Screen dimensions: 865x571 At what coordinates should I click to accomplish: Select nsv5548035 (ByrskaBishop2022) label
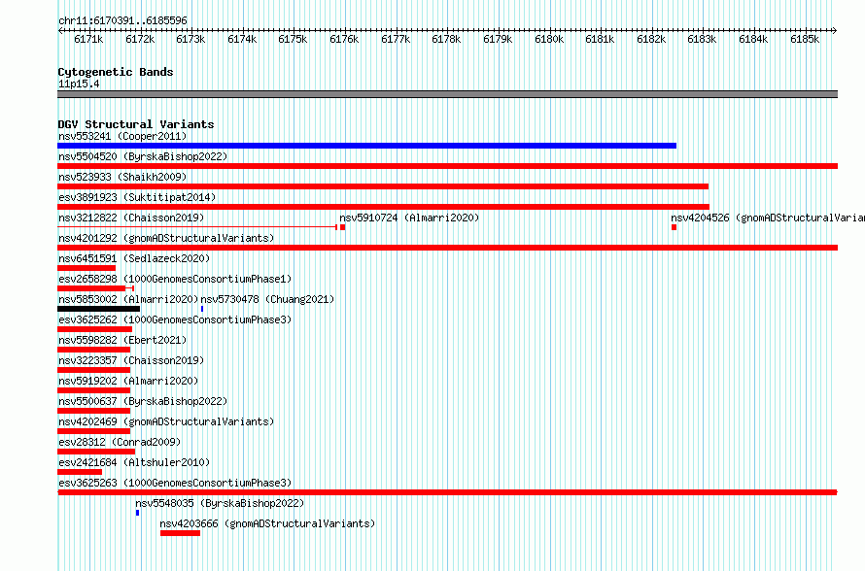click(220, 503)
